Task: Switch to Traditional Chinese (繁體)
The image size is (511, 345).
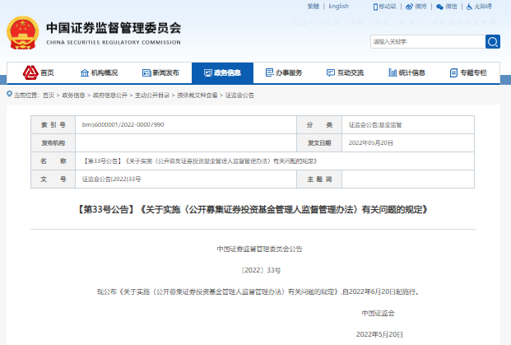Action: [x=313, y=7]
